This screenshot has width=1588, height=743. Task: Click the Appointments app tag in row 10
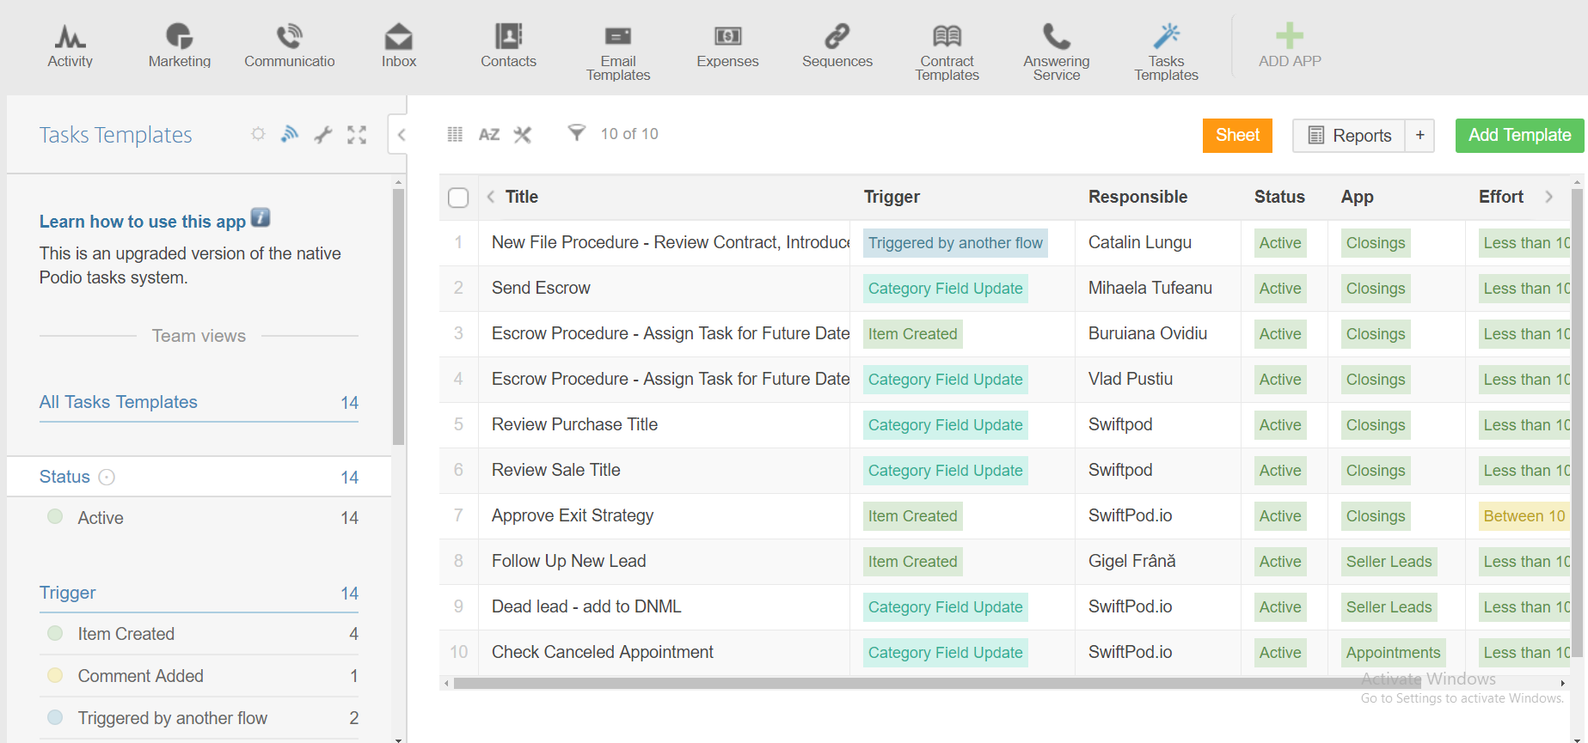pyautogui.click(x=1393, y=653)
